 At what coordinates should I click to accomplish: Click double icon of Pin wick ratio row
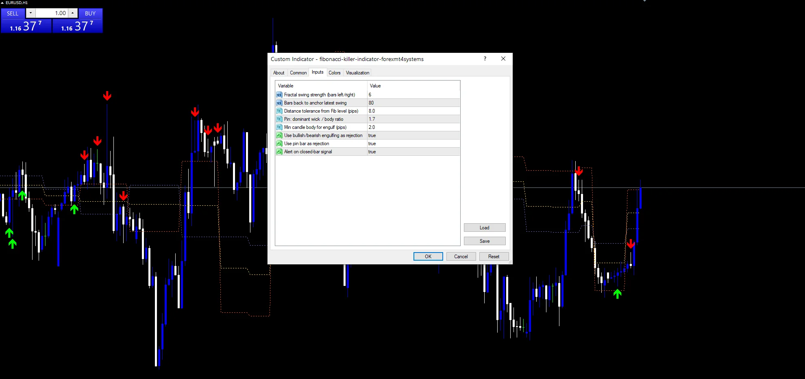pyautogui.click(x=279, y=119)
